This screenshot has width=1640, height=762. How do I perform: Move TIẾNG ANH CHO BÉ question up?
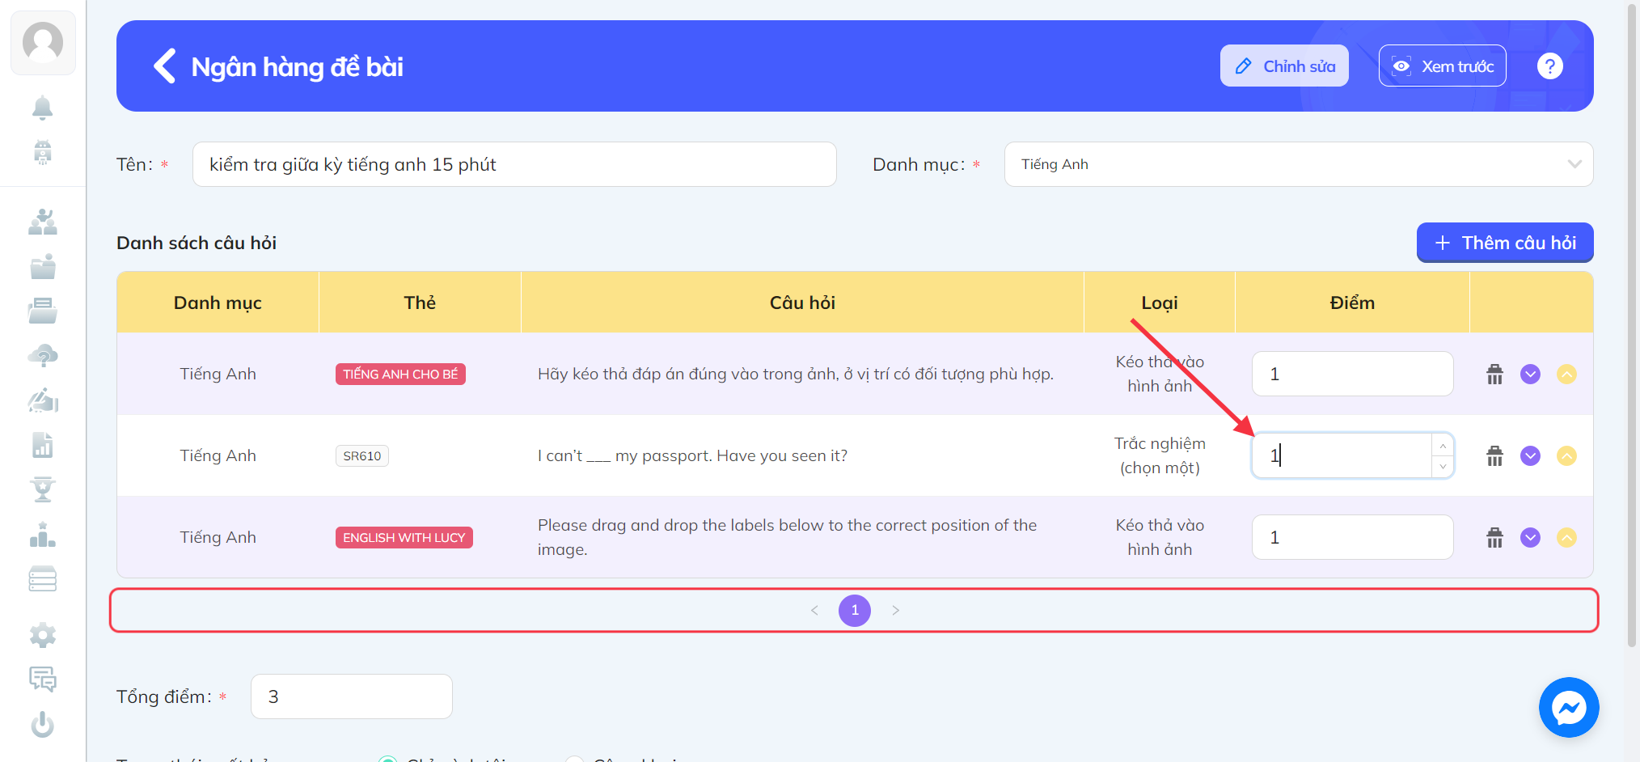click(x=1566, y=375)
